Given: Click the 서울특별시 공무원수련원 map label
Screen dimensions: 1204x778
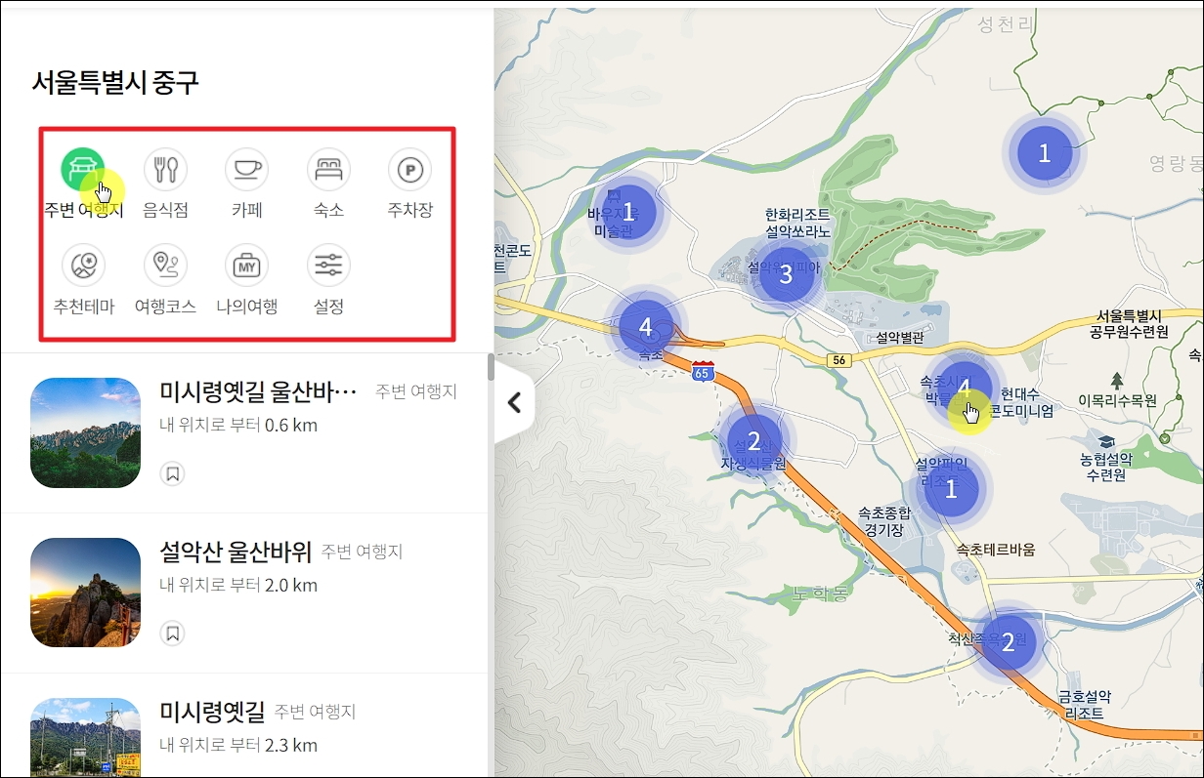Looking at the screenshot, I should pos(1129,324).
